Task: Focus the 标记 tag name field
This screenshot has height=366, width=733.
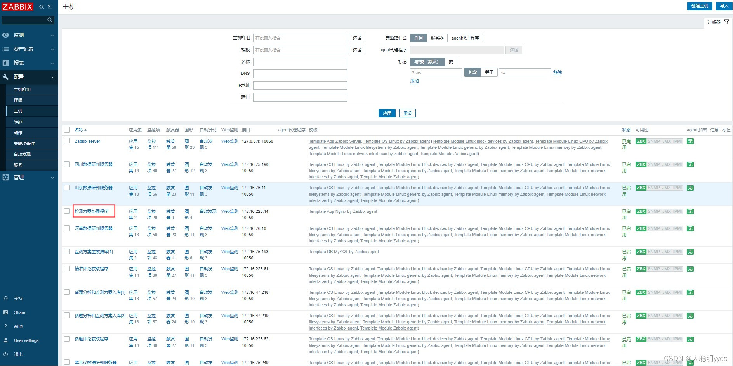Action: pos(436,73)
